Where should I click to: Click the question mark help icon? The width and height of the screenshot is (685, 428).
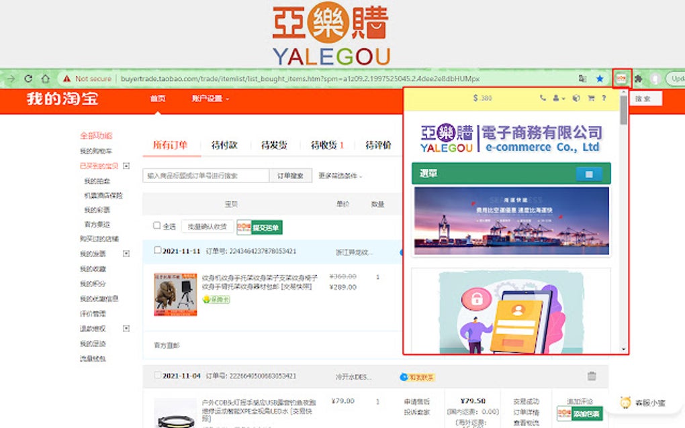click(604, 98)
